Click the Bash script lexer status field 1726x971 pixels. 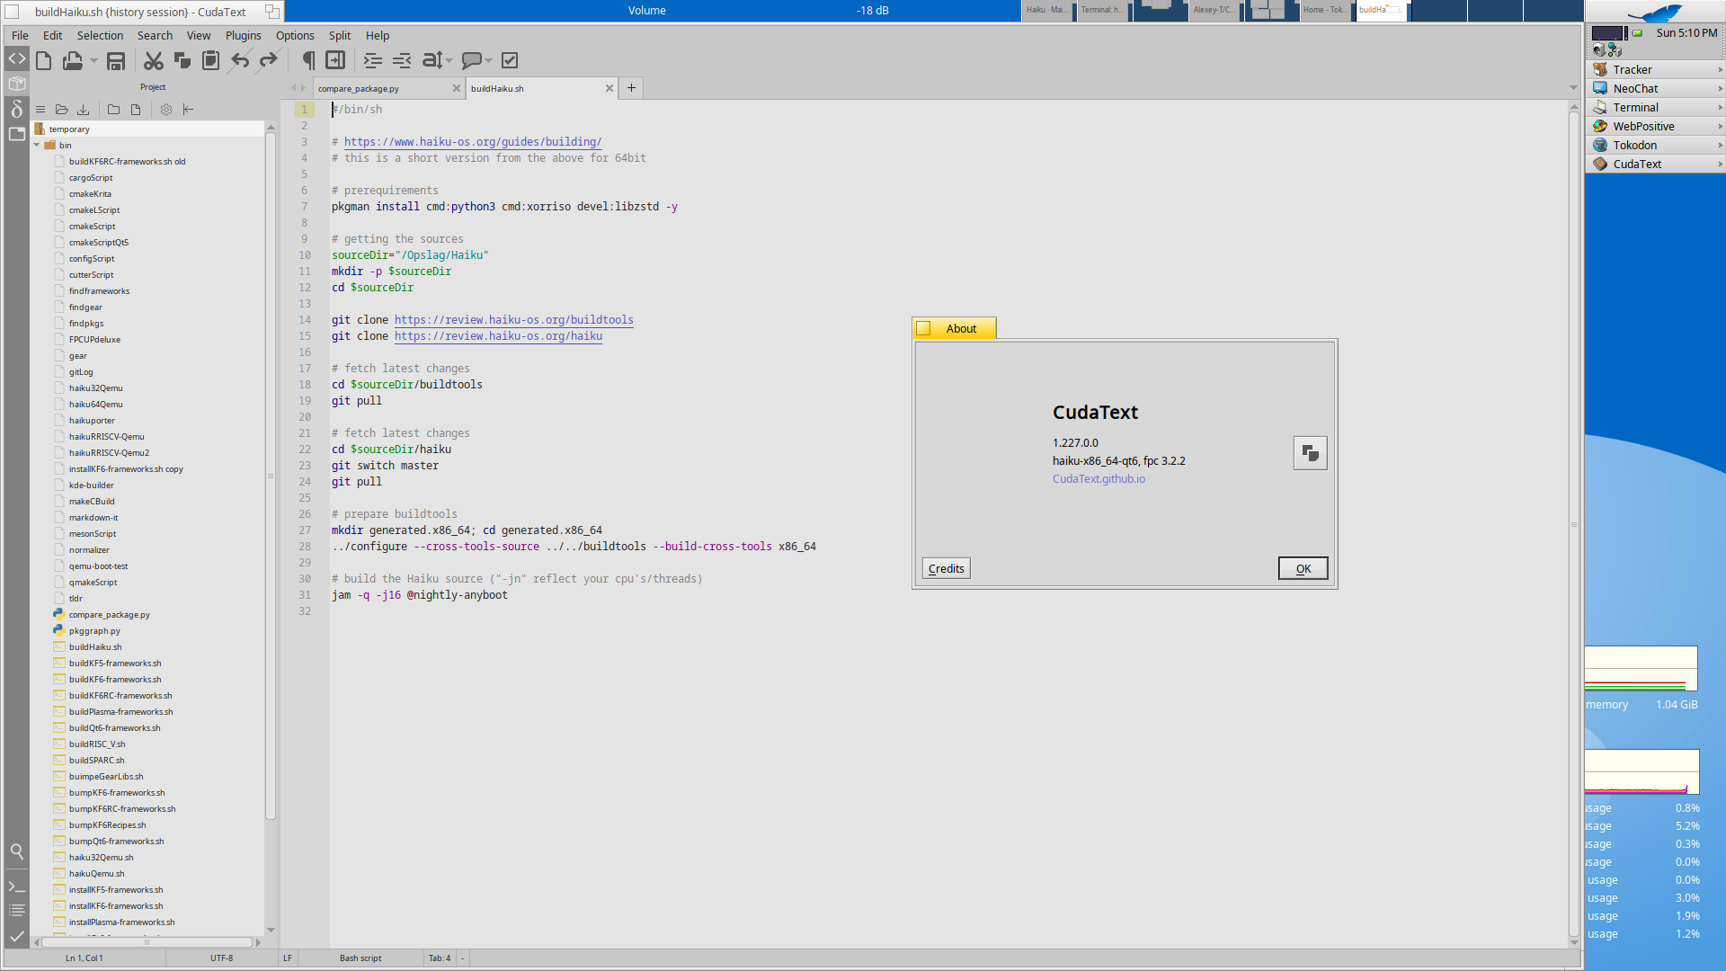point(360,958)
